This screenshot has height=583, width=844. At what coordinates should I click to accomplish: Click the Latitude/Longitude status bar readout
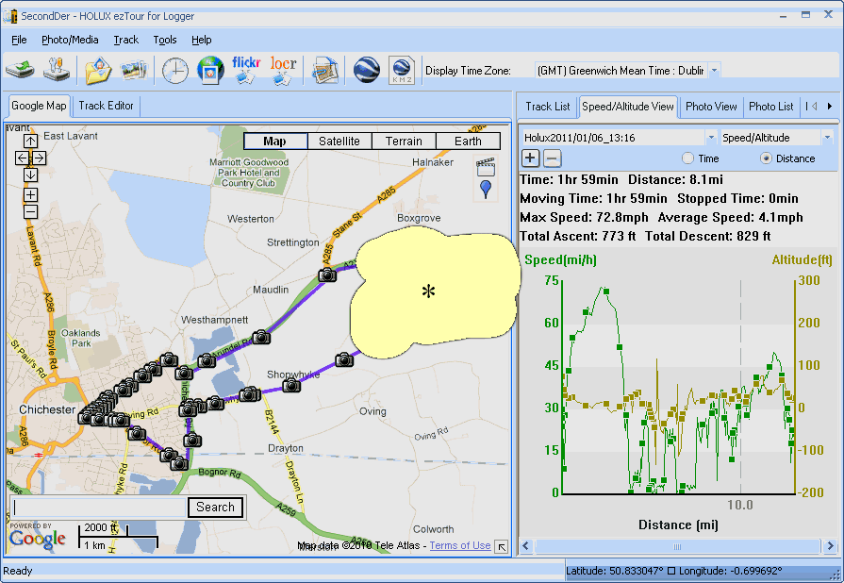[674, 571]
